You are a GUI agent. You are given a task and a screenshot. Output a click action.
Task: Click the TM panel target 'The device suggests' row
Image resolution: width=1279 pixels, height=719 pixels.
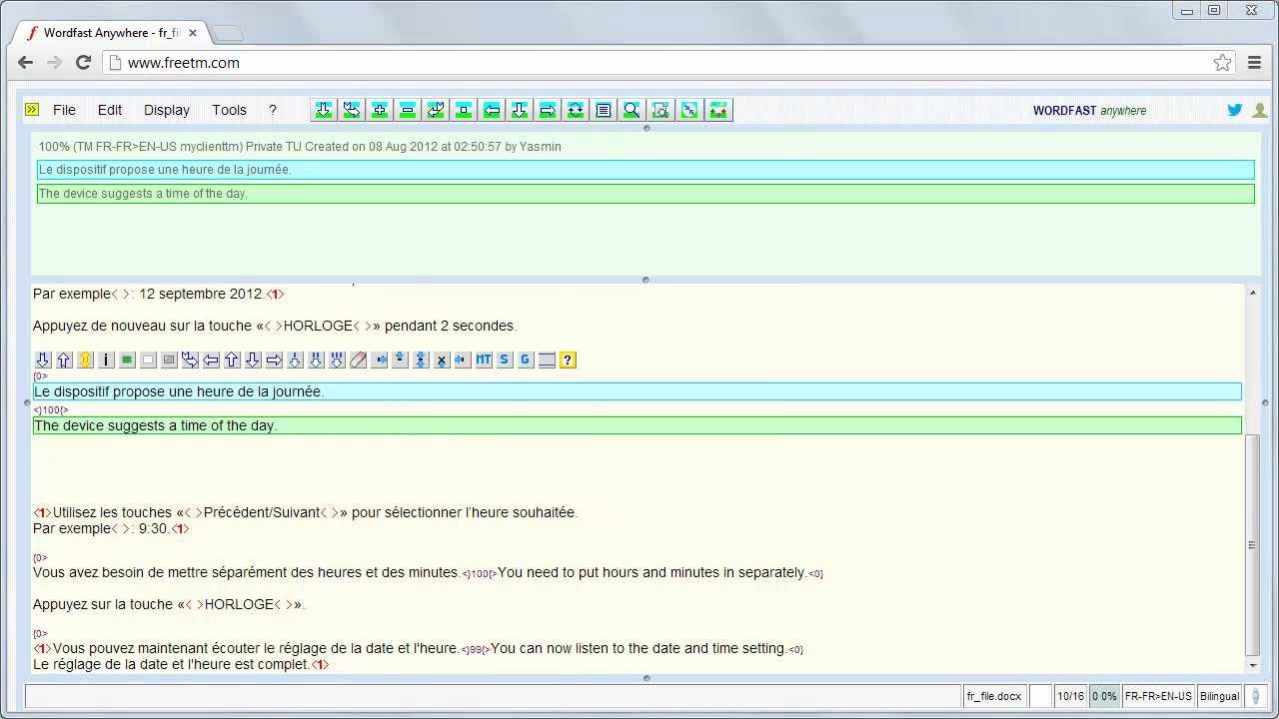(x=645, y=194)
